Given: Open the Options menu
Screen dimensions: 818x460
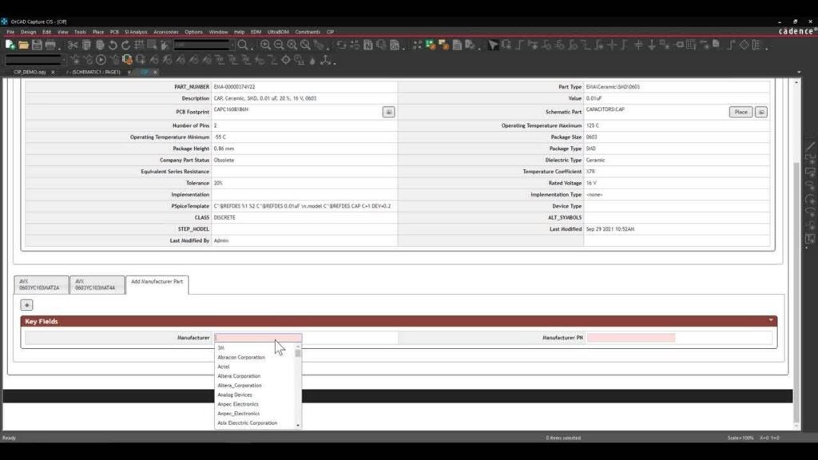Looking at the screenshot, I should 193,32.
